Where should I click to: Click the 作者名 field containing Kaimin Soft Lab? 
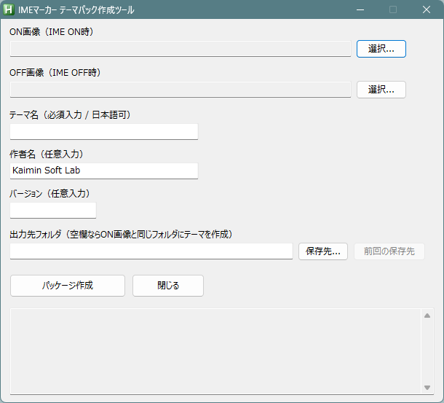104,171
